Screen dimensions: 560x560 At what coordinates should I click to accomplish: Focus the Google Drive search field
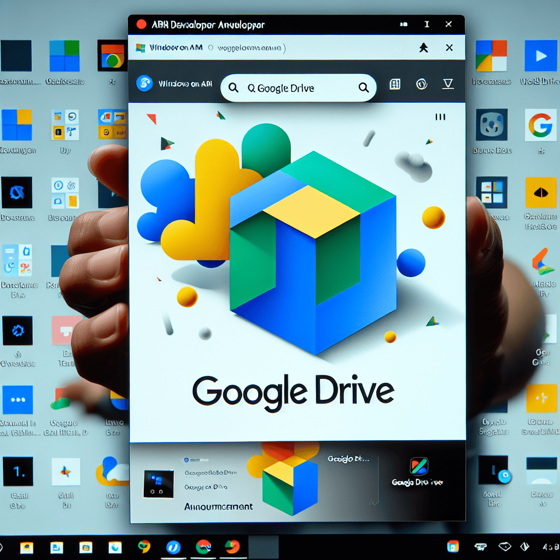pyautogui.click(x=299, y=88)
